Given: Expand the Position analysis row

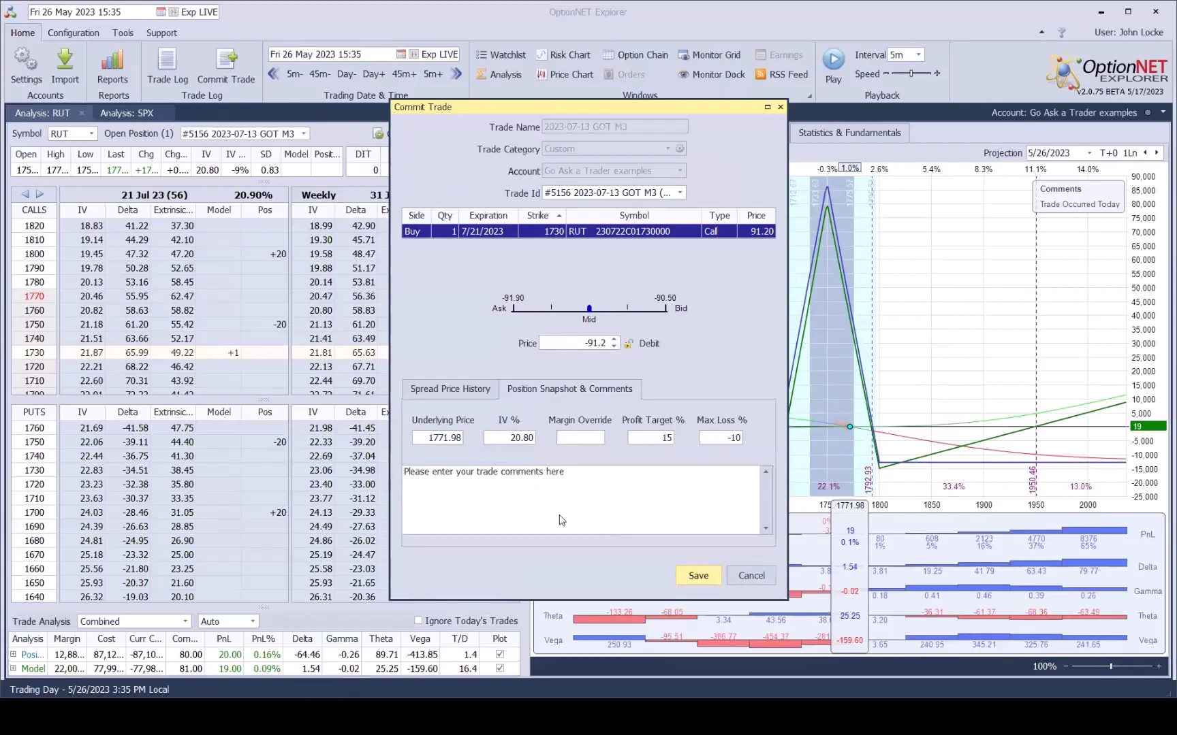Looking at the screenshot, I should click(14, 655).
